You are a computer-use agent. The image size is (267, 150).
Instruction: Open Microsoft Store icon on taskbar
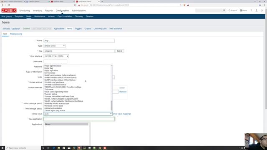64,148
